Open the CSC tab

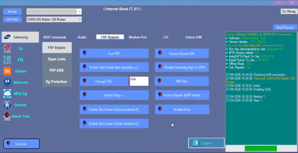(166, 37)
